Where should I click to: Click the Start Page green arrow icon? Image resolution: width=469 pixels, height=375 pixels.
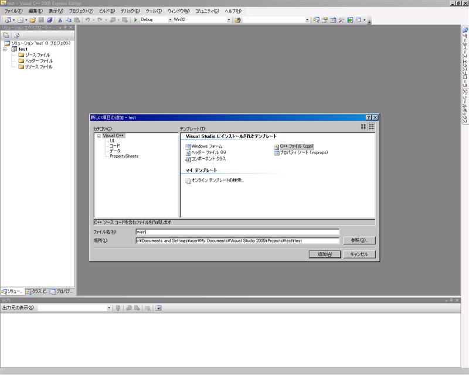tap(350, 20)
